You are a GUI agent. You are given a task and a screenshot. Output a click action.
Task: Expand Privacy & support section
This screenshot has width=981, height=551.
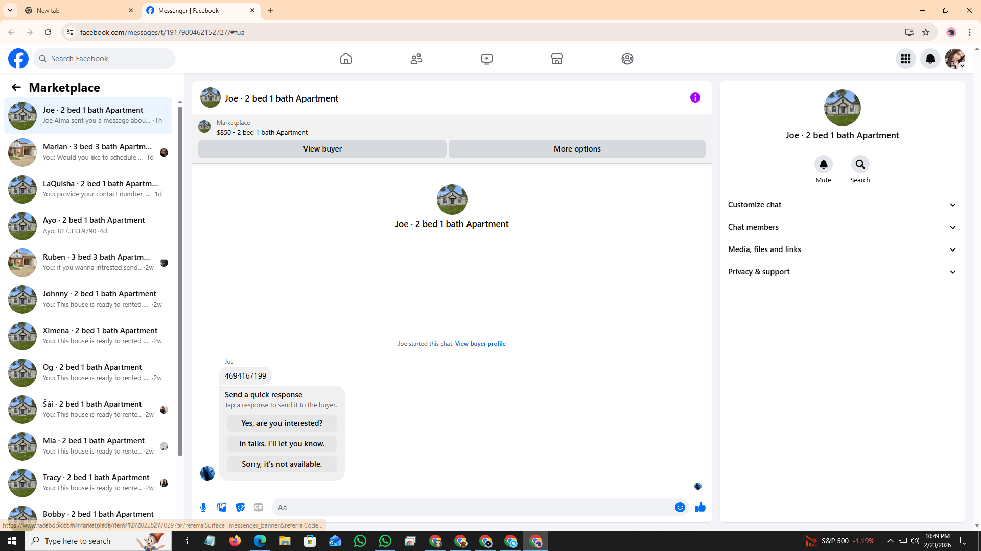[x=842, y=272]
